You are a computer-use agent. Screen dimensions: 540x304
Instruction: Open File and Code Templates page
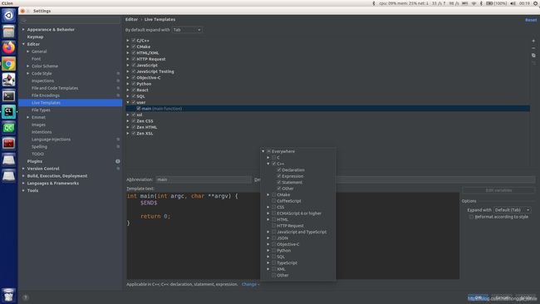click(x=55, y=88)
